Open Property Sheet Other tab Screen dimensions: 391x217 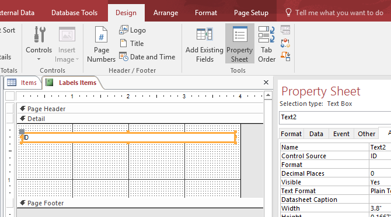pos(366,134)
